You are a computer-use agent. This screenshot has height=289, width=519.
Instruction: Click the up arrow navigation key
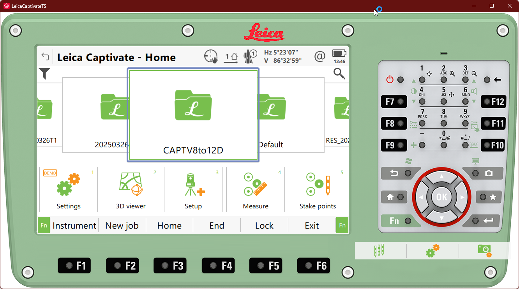click(441, 177)
